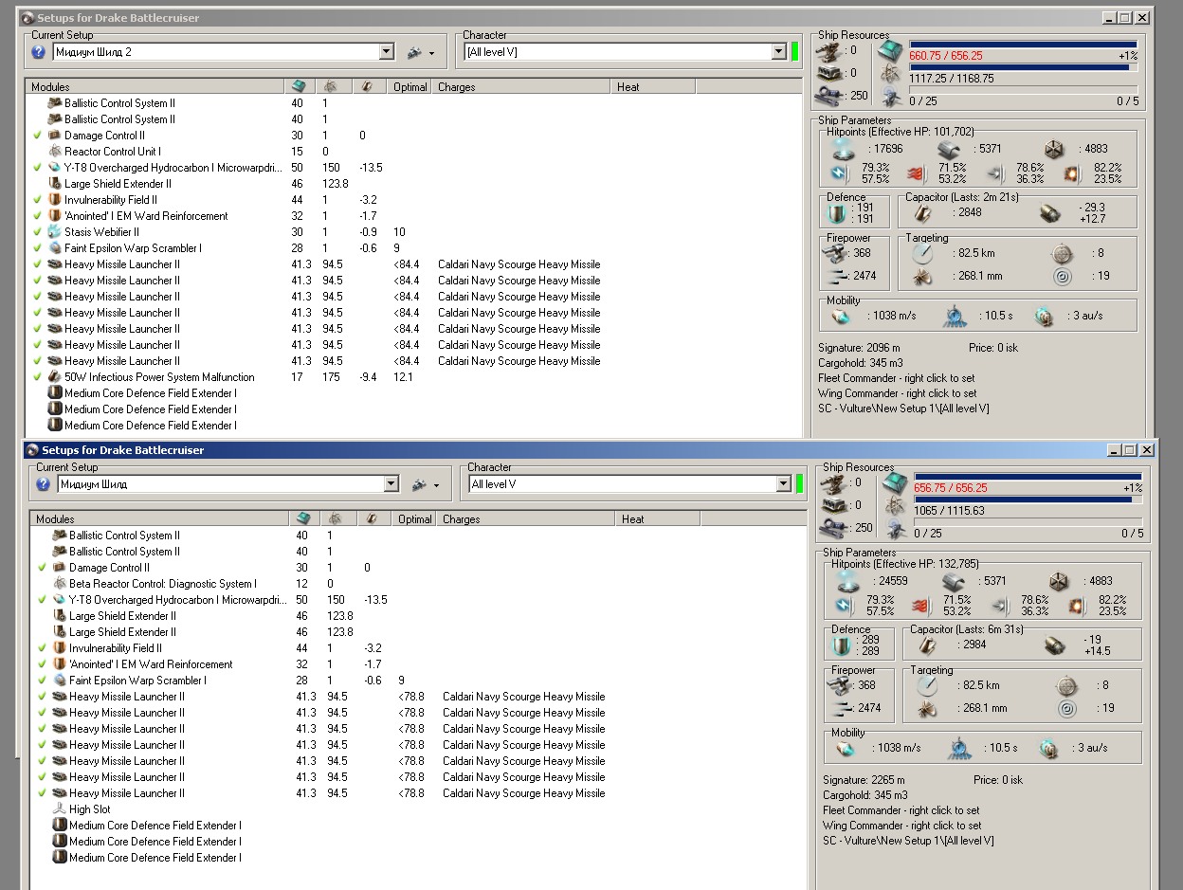Toggle Damage Control II checkmark in back window

38,136
